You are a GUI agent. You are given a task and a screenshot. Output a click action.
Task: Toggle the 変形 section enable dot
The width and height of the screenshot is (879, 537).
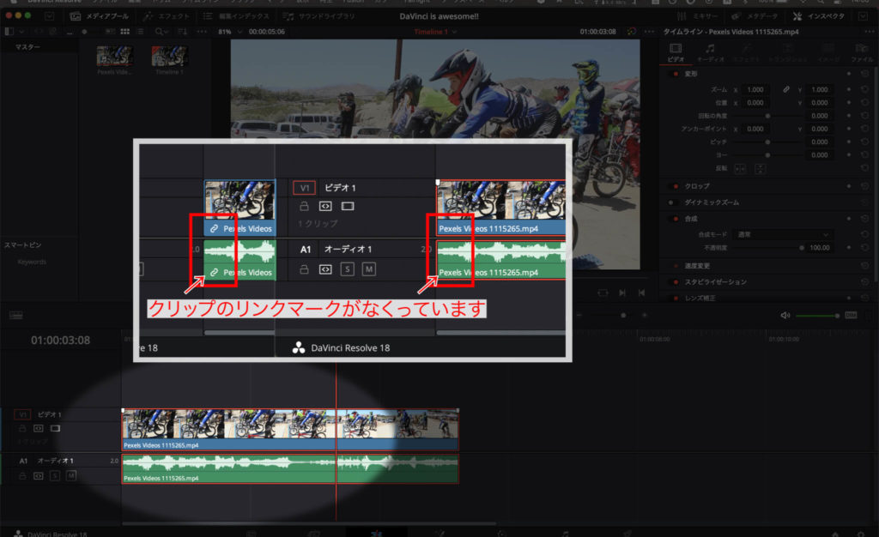pos(676,74)
